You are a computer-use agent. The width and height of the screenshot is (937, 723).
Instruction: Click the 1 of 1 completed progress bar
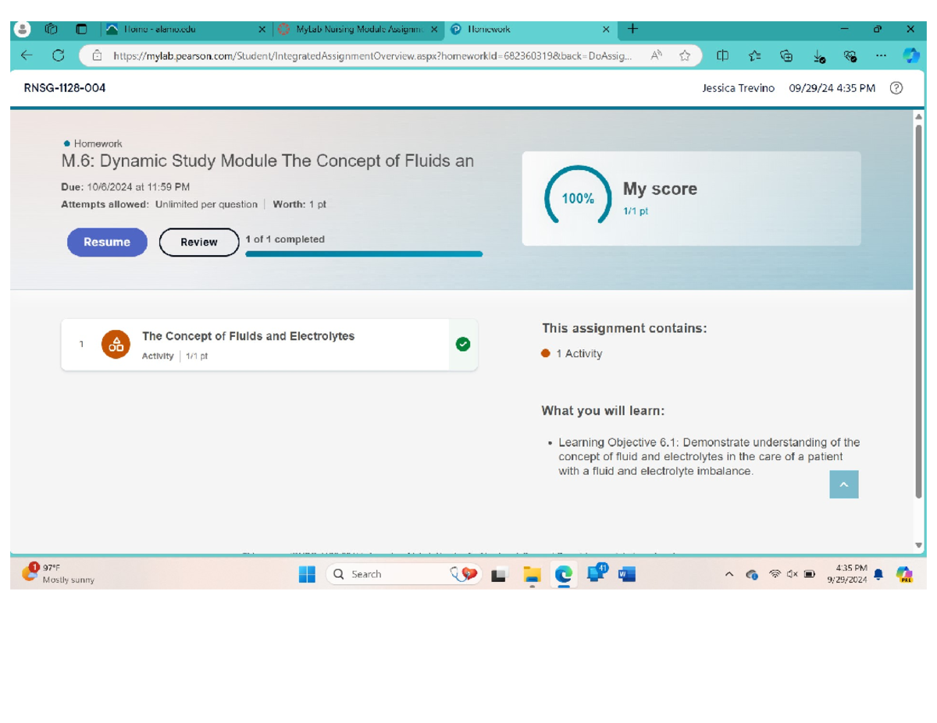(364, 254)
